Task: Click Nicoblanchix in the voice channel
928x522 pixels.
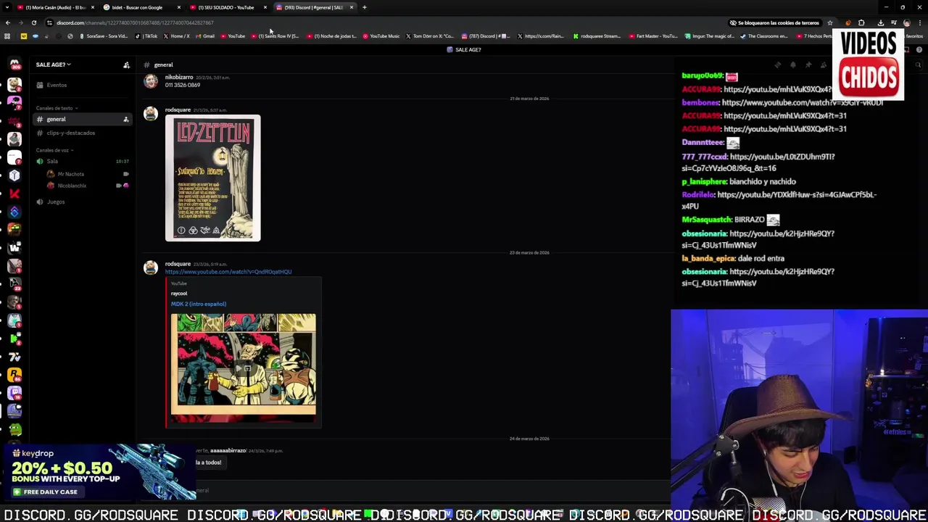Action: coord(72,186)
